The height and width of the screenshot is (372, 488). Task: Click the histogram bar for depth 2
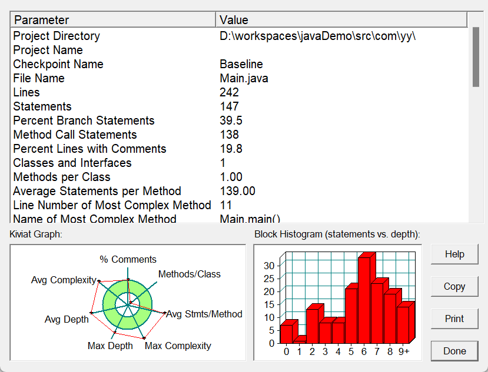point(313,326)
